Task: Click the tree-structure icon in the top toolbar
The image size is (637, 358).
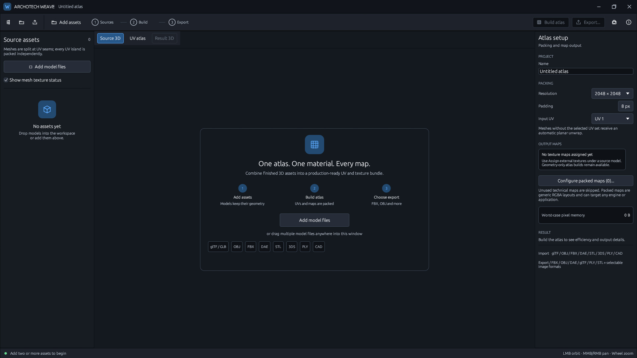Action: [8, 22]
